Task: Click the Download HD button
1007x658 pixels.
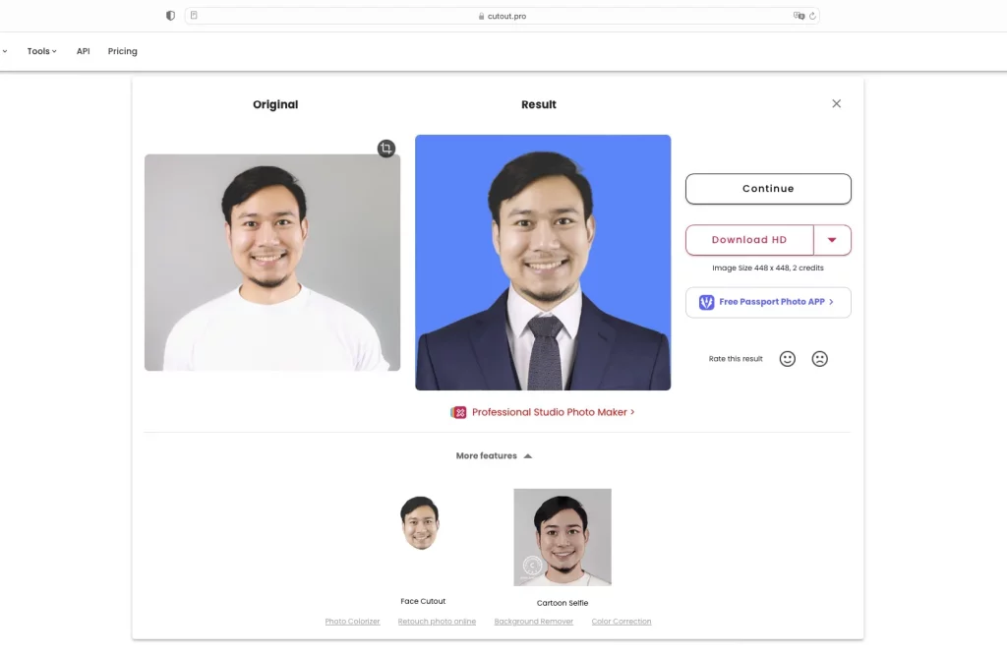Action: pos(749,240)
